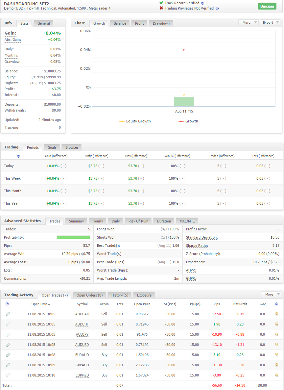
Task: Click comment bubble icon in AUDUSD row
Action: [276, 345]
